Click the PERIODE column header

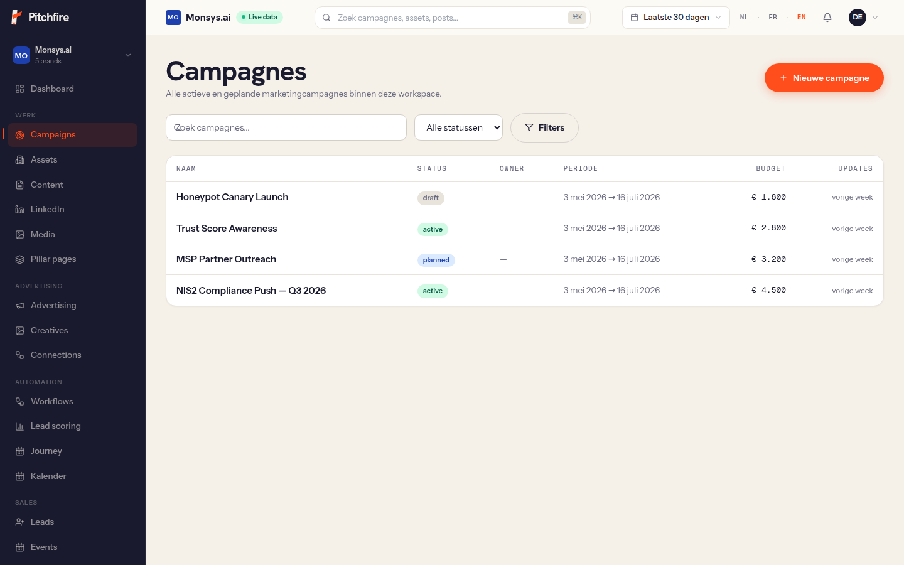(x=581, y=169)
